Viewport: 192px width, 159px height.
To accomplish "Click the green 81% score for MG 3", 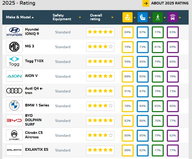I will pos(157,47).
